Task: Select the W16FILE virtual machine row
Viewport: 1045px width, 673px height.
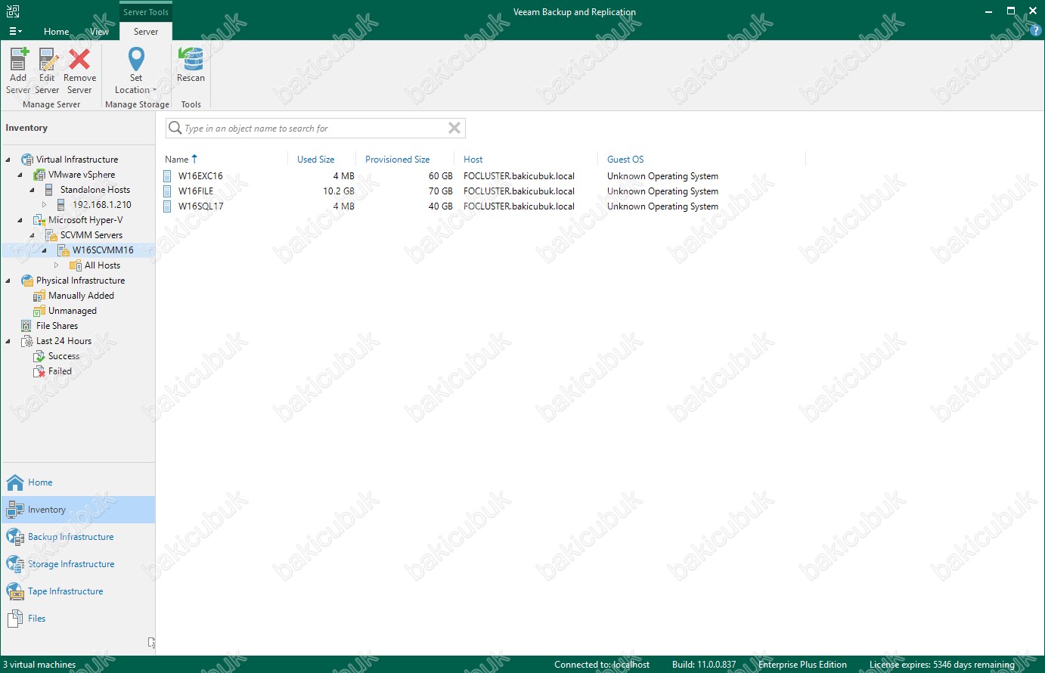Action: click(x=484, y=191)
